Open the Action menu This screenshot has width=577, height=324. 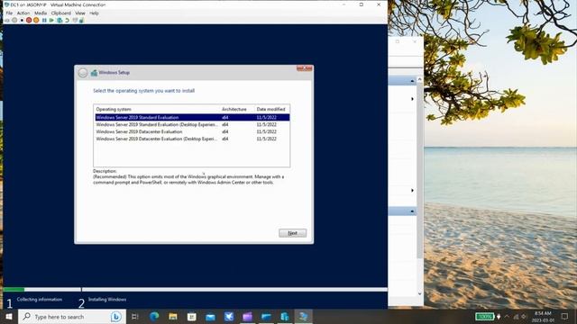(x=23, y=13)
